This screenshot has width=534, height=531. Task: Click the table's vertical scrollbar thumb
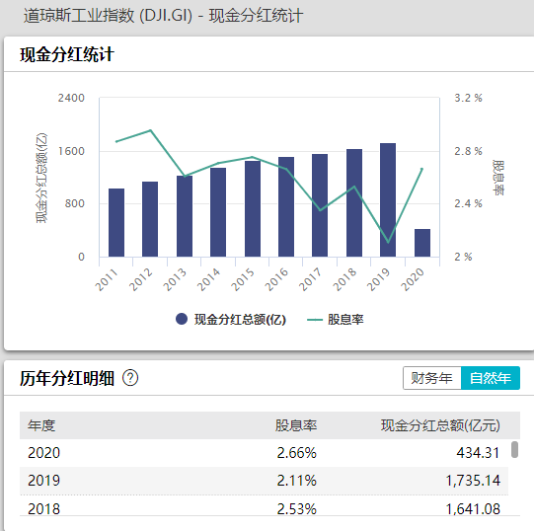tap(514, 450)
